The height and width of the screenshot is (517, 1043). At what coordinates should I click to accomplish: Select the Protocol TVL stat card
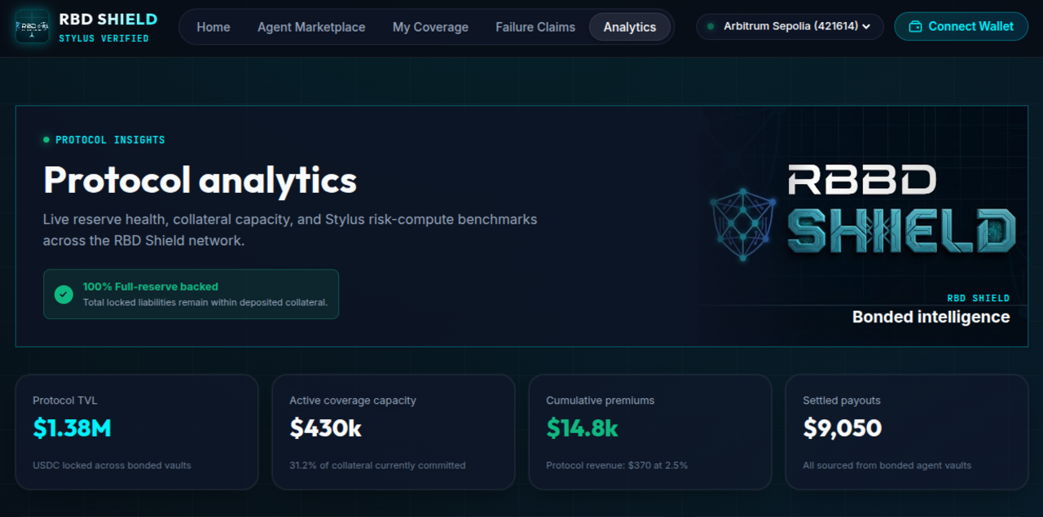click(x=137, y=432)
